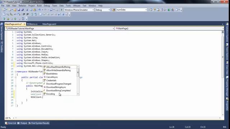Click the Navigate Backward icon
The height and width of the screenshot is (129, 230).
[x=51, y=10]
